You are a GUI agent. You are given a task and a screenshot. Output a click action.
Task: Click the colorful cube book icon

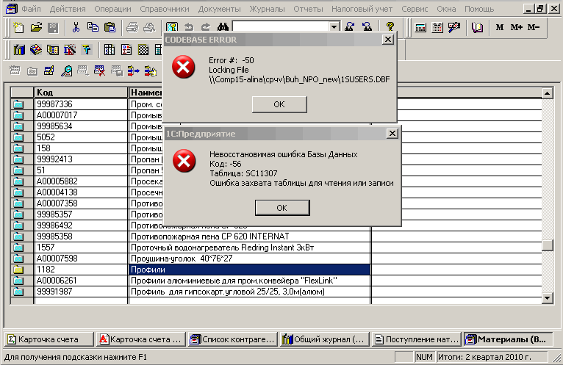tap(35, 50)
